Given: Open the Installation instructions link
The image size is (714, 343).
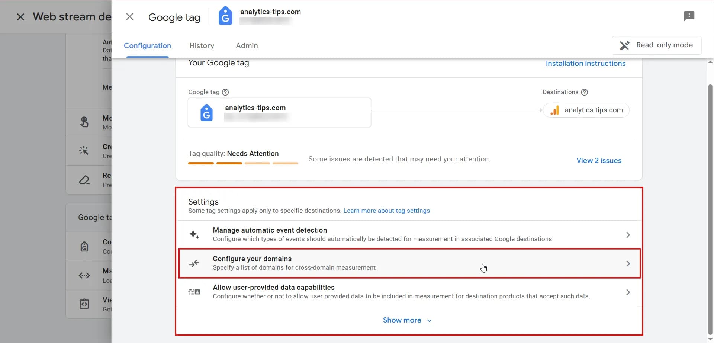Looking at the screenshot, I should point(585,63).
